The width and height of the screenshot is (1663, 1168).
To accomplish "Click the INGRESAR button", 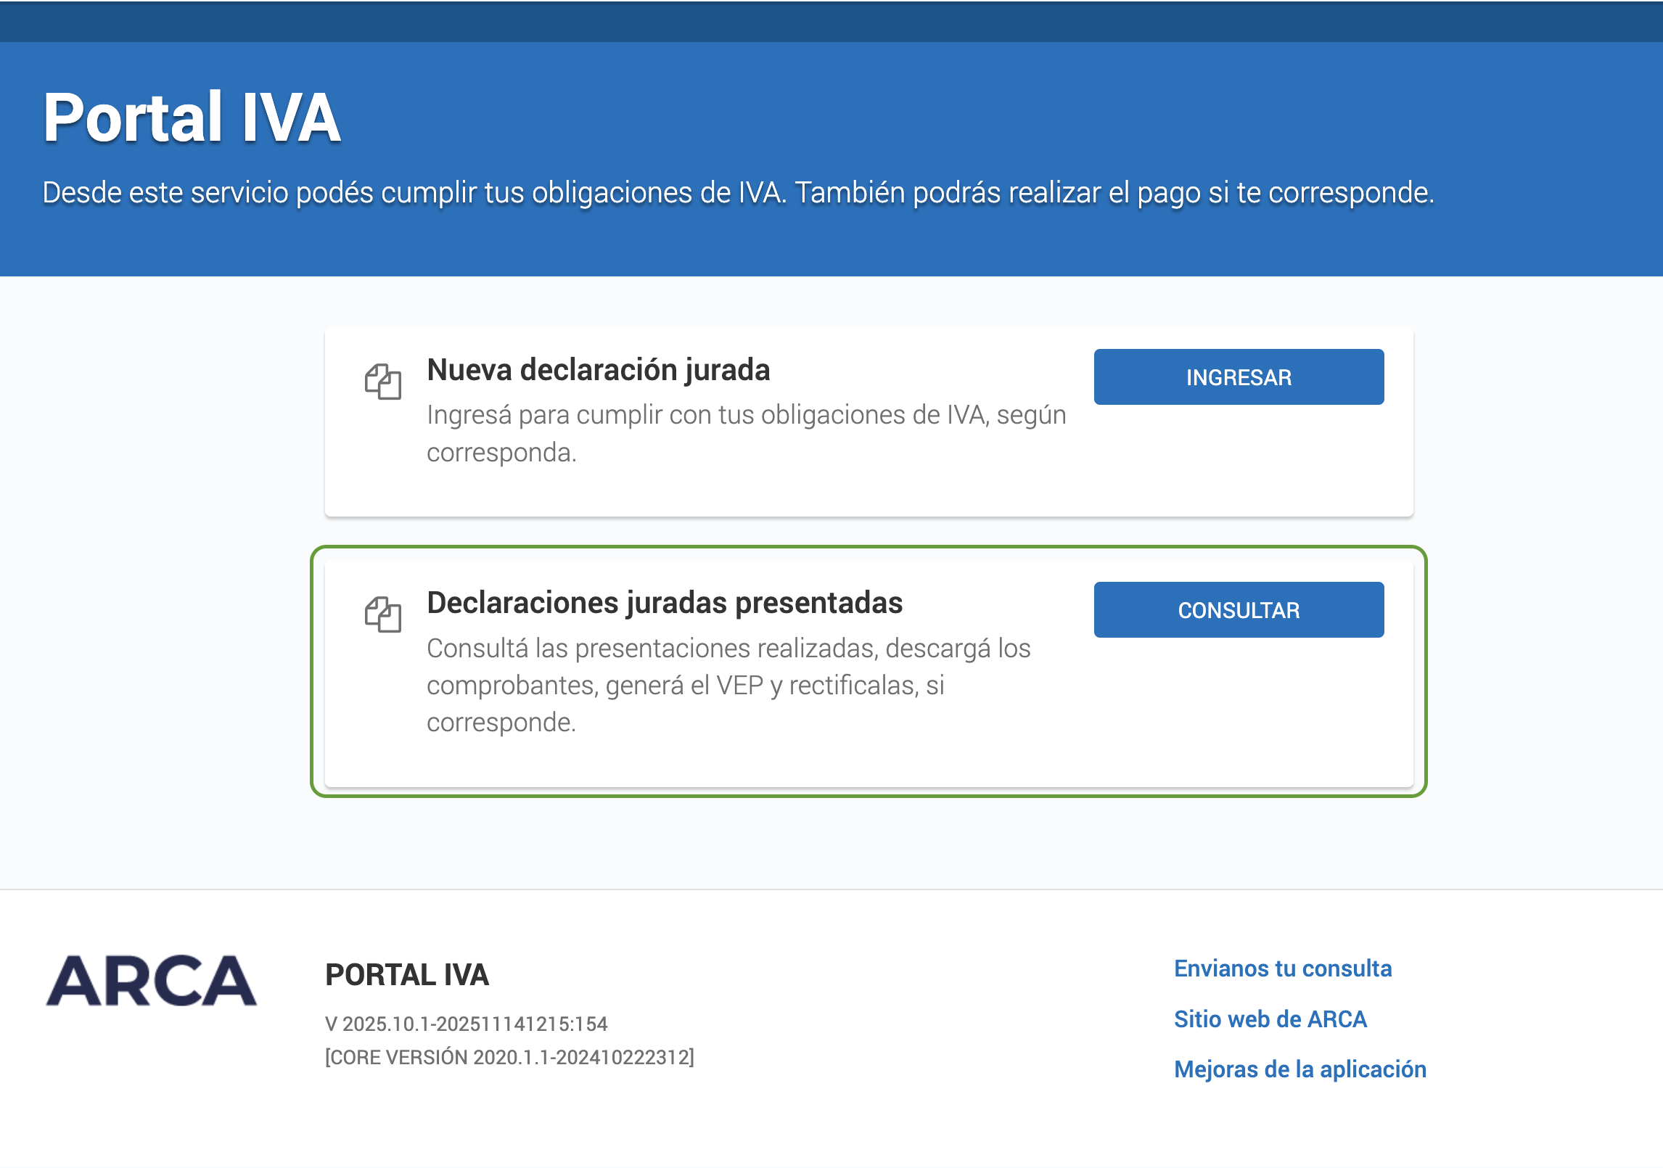I will point(1239,377).
